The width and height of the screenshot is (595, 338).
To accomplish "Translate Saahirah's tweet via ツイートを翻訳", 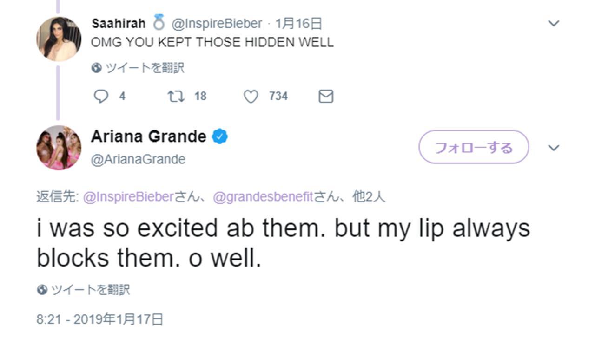I will [x=145, y=68].
